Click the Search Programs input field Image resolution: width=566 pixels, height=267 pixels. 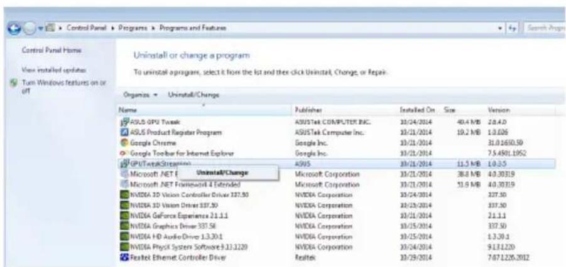[545, 28]
